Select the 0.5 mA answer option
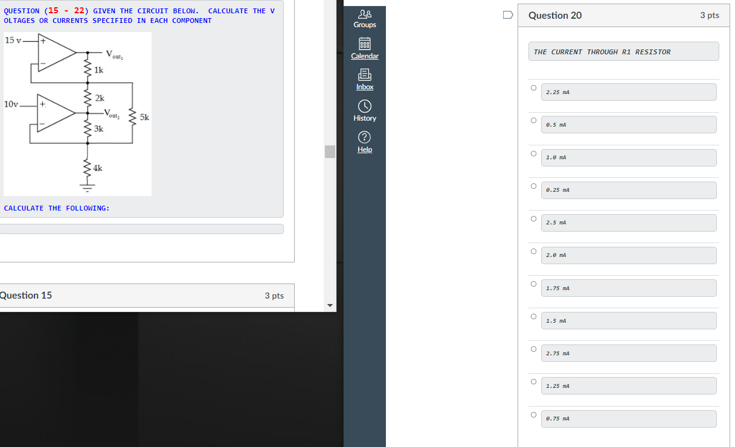The width and height of the screenshot is (735, 447). (533, 120)
